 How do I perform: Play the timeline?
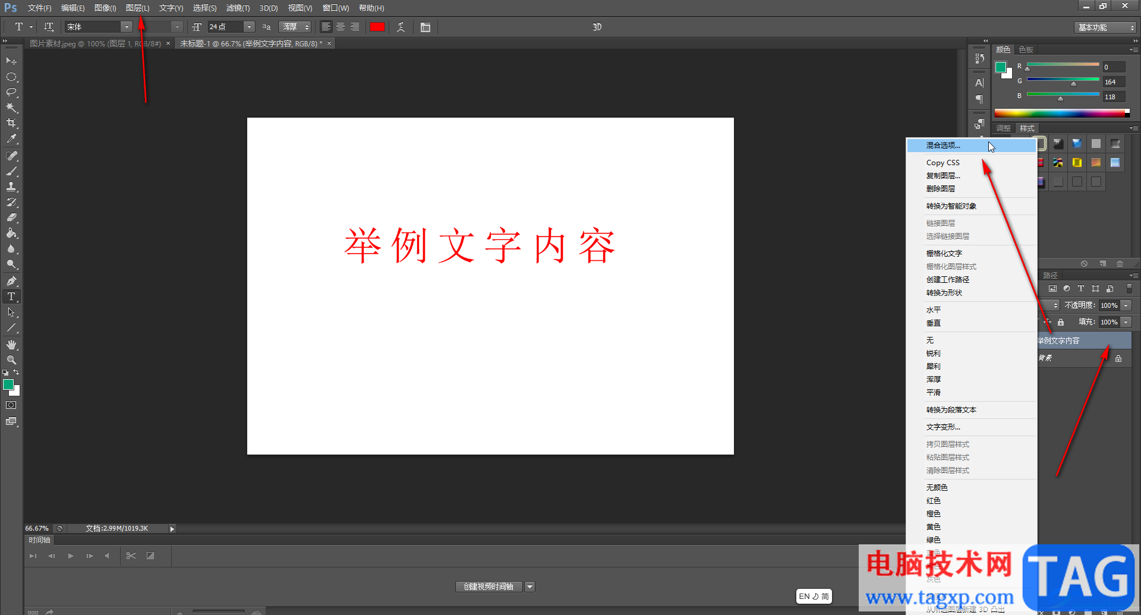pyautogui.click(x=71, y=556)
